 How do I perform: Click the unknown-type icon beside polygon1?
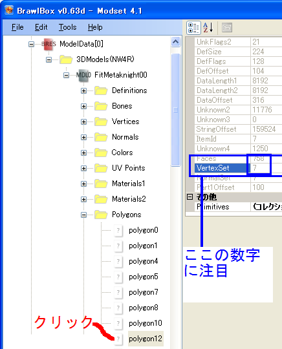(x=118, y=246)
